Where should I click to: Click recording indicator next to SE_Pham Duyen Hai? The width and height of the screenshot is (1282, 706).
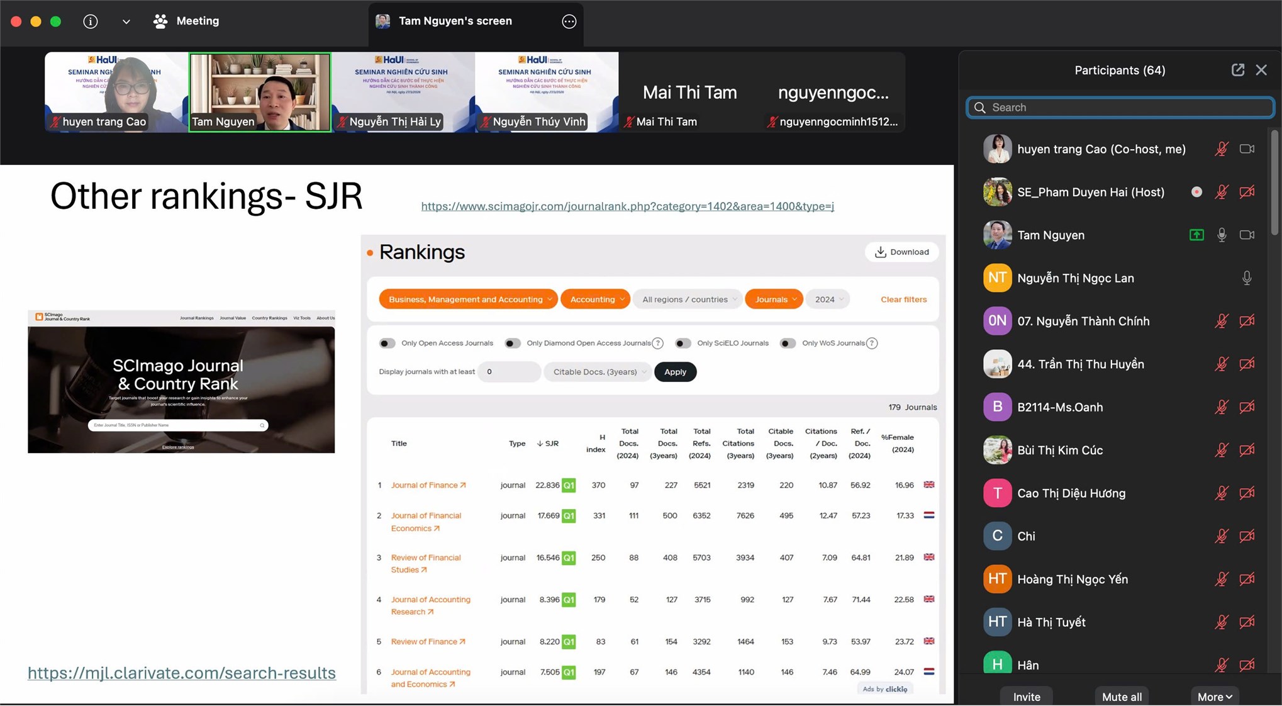(1196, 193)
